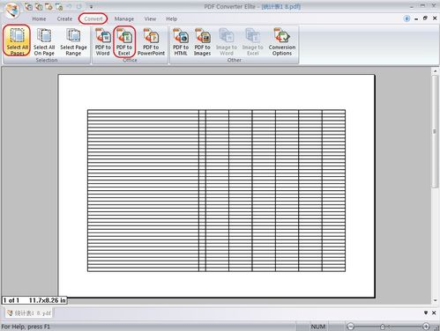Restore the inner document window
Screen dimensions: 440x331
[425, 18]
